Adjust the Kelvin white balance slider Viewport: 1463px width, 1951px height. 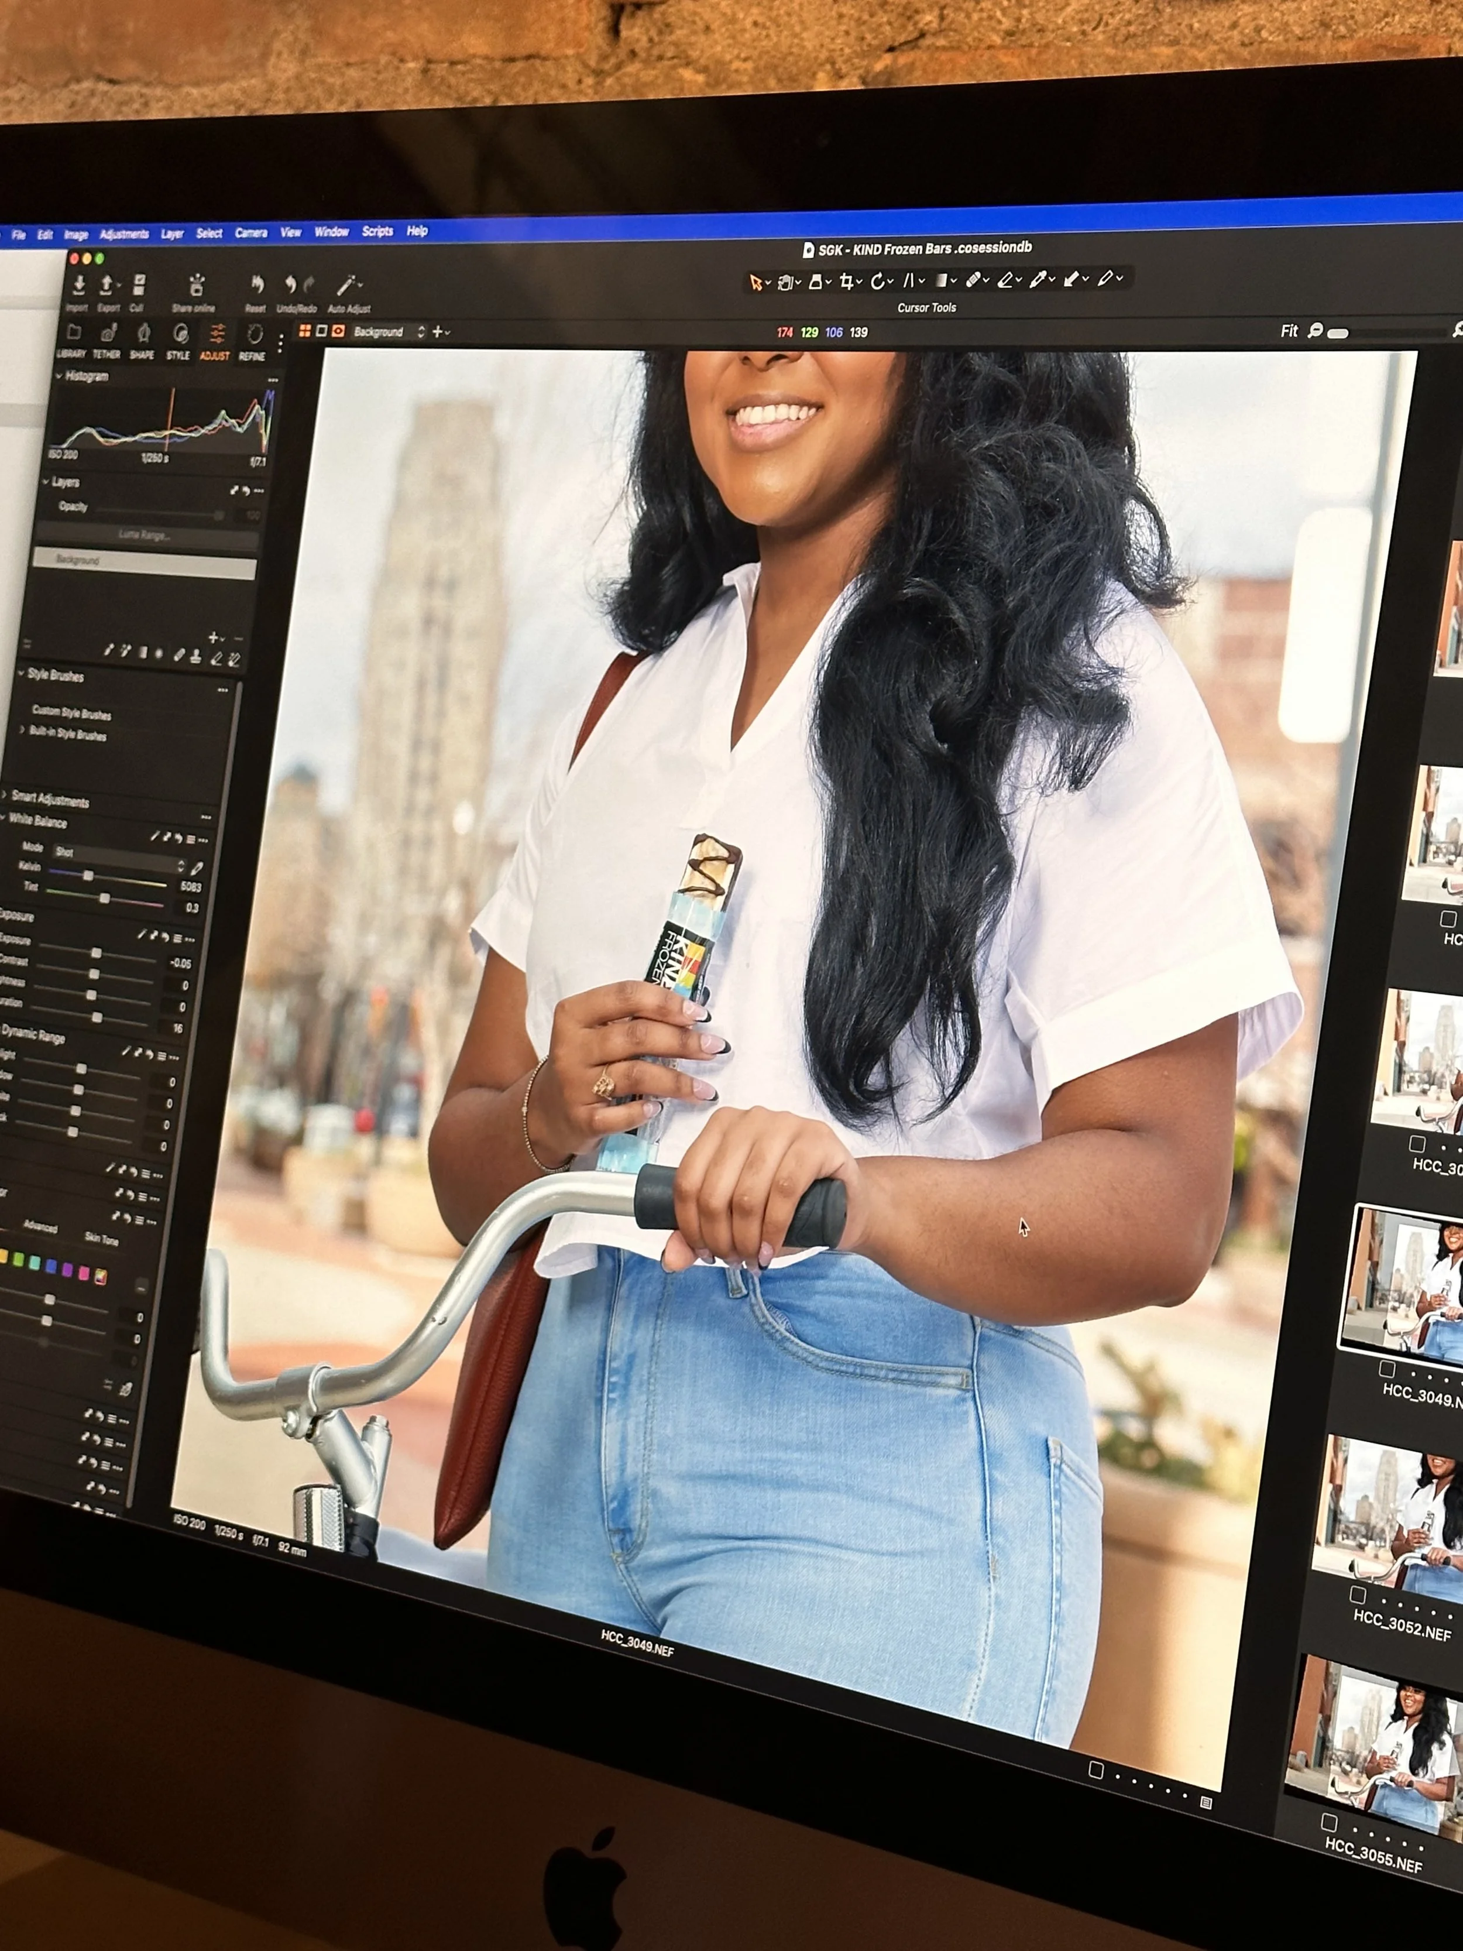[88, 875]
